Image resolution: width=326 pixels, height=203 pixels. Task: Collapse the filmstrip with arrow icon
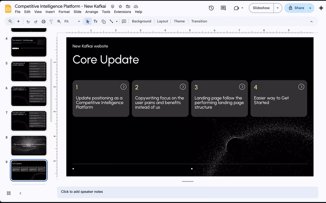click(x=20, y=193)
